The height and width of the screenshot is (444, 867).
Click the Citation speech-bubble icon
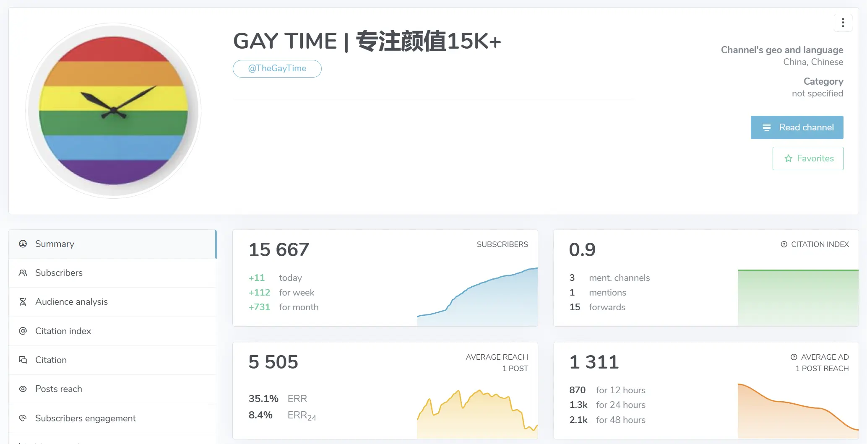point(23,360)
